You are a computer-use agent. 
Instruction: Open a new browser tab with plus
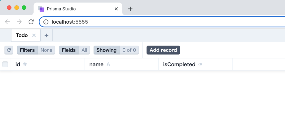[130, 9]
